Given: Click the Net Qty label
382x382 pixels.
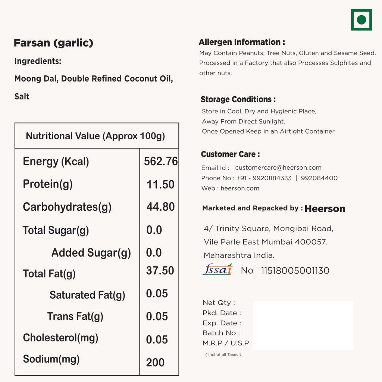Looking at the screenshot, I should pos(219,303).
